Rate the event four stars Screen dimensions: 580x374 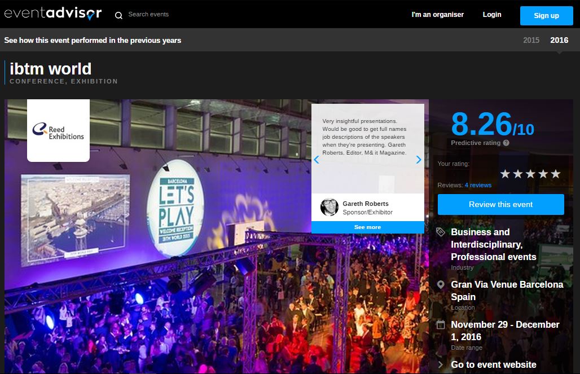[x=543, y=174]
